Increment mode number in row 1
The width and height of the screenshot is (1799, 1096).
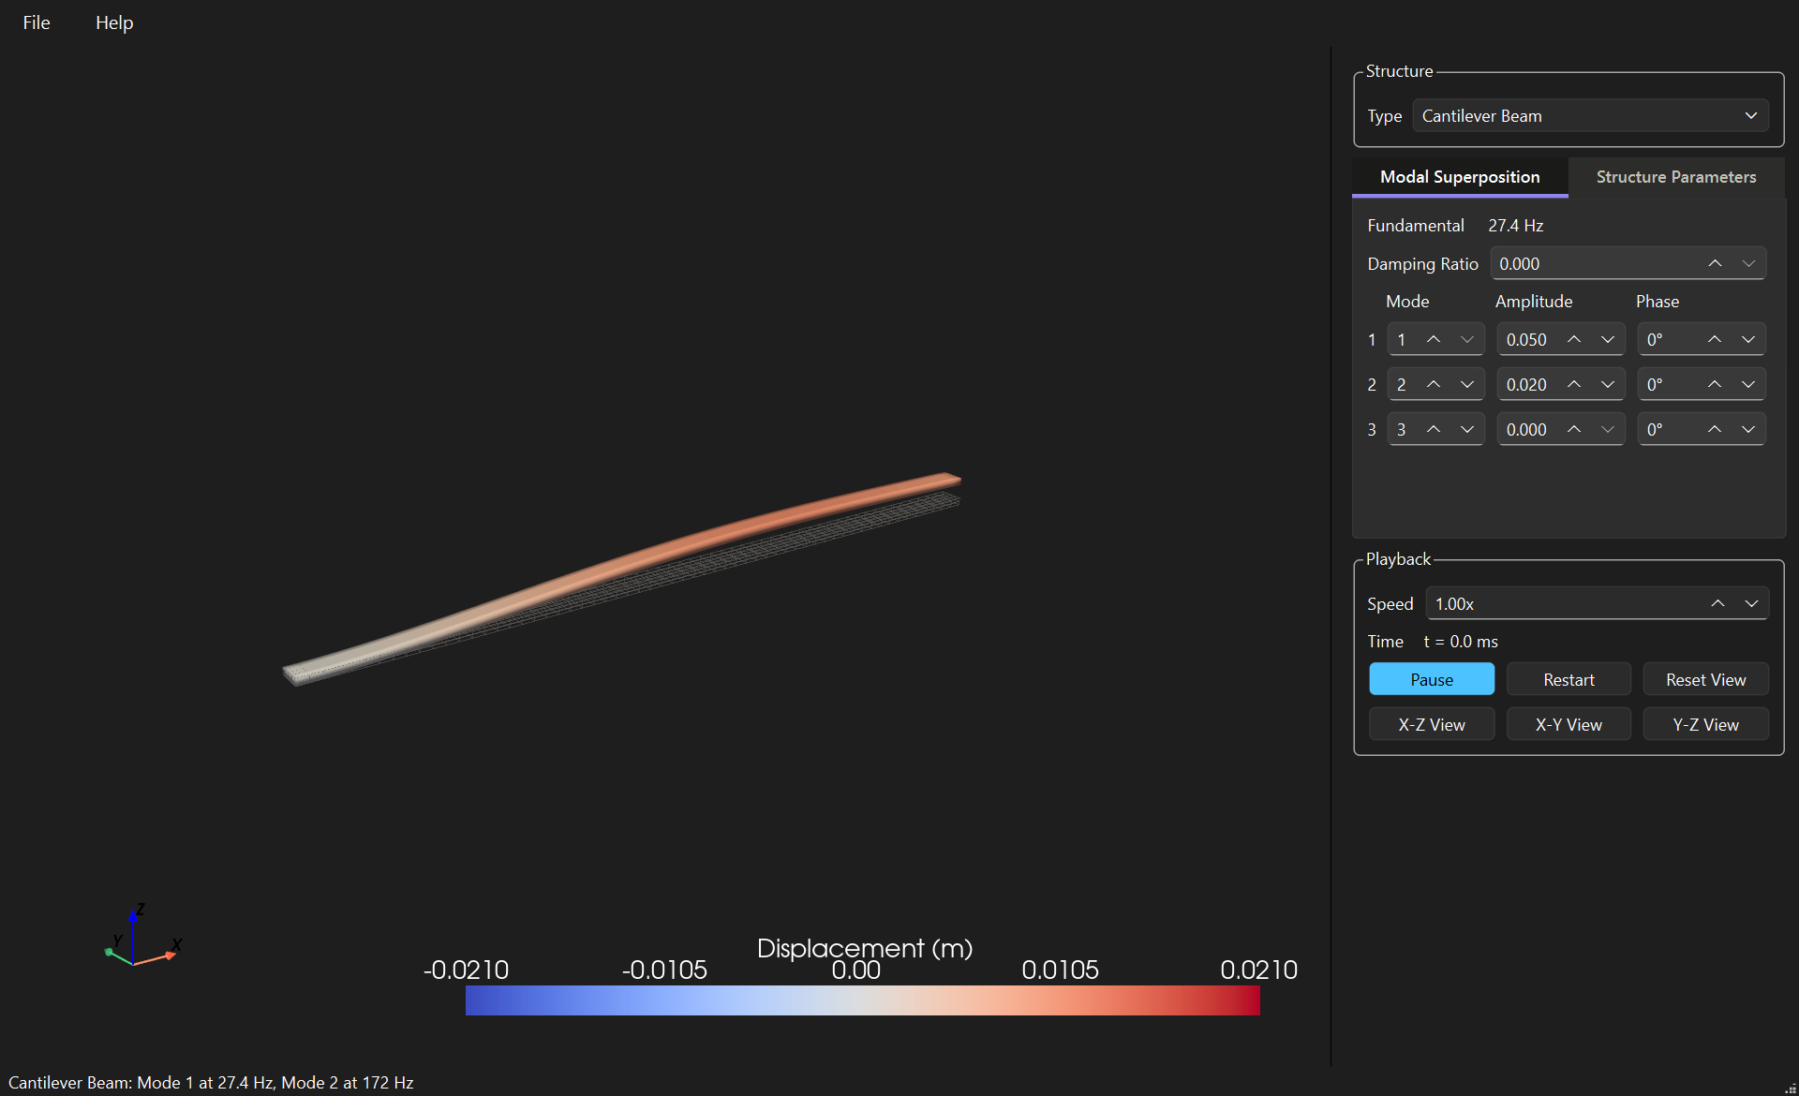pyautogui.click(x=1434, y=340)
